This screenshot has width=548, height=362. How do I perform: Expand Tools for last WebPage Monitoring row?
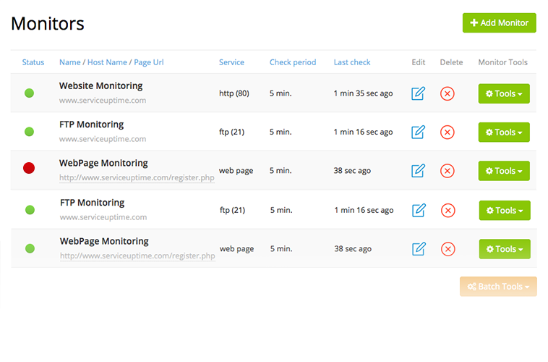pyautogui.click(x=505, y=249)
